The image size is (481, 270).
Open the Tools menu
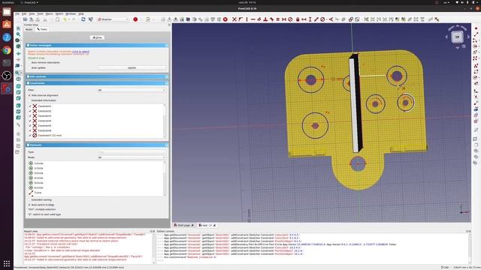click(40, 13)
